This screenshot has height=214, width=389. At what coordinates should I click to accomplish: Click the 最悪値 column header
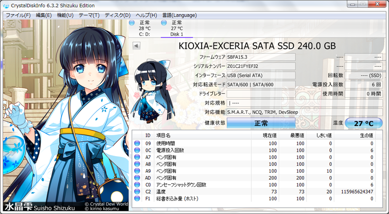point(293,135)
